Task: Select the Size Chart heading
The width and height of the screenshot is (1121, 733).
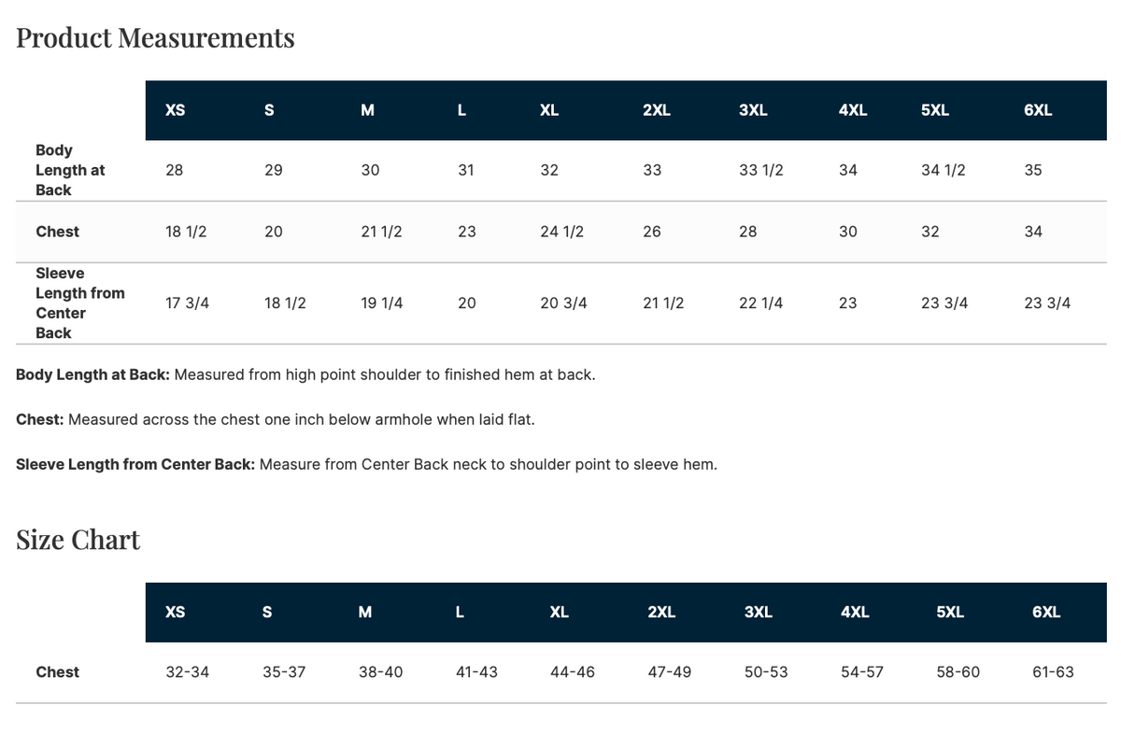Action: [x=78, y=540]
